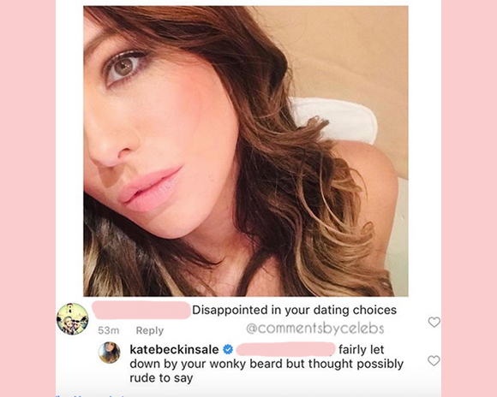The height and width of the screenshot is (397, 497).
Task: Select the "Disappointed in your dating choices" text
Action: point(294,310)
